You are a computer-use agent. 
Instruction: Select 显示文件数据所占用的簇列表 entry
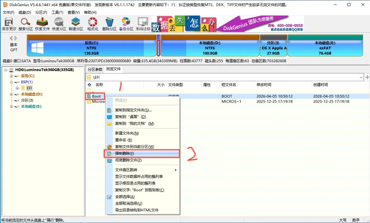click(x=142, y=176)
